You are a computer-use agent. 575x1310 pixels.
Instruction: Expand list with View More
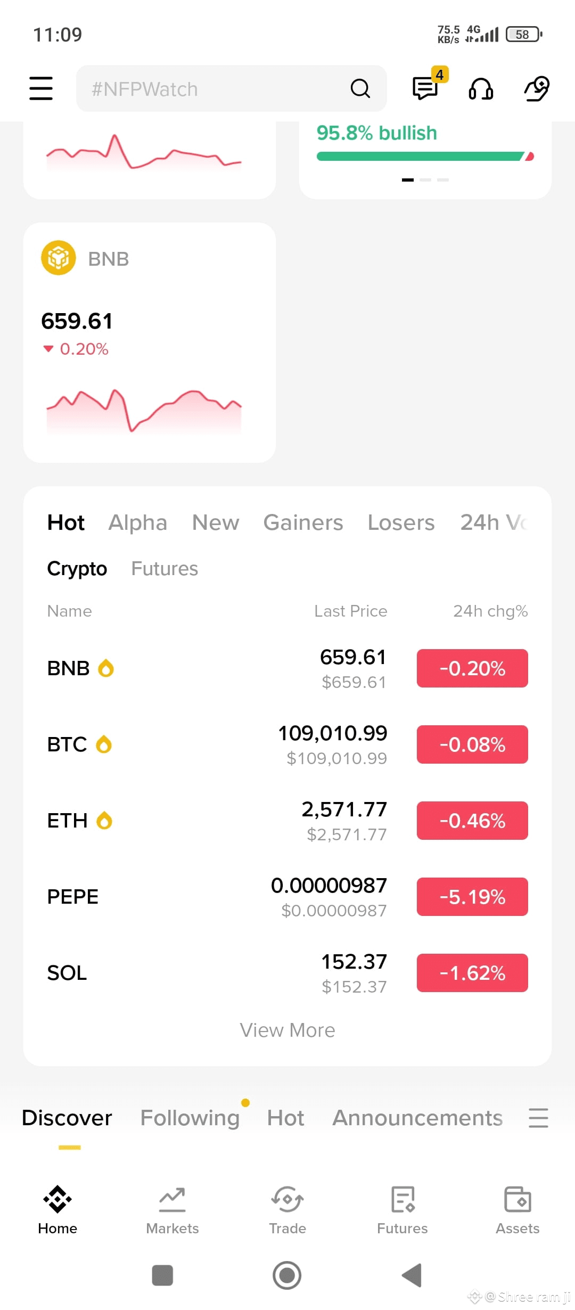287,1030
